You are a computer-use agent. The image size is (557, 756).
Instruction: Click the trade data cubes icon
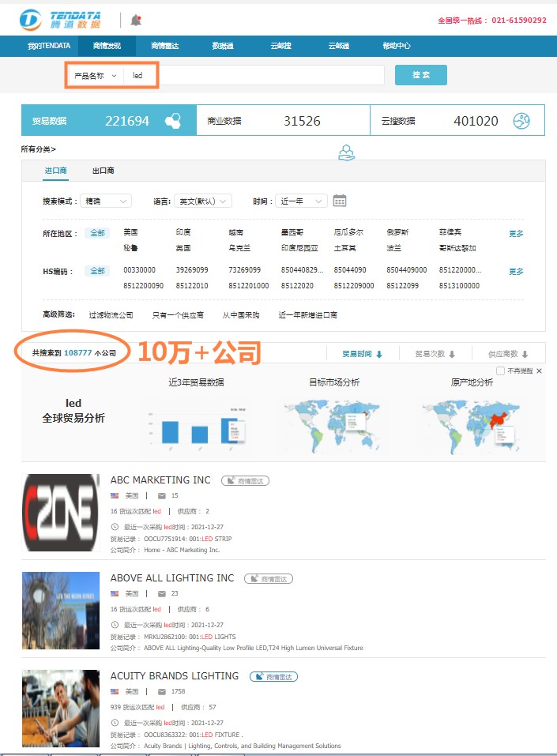(x=173, y=121)
